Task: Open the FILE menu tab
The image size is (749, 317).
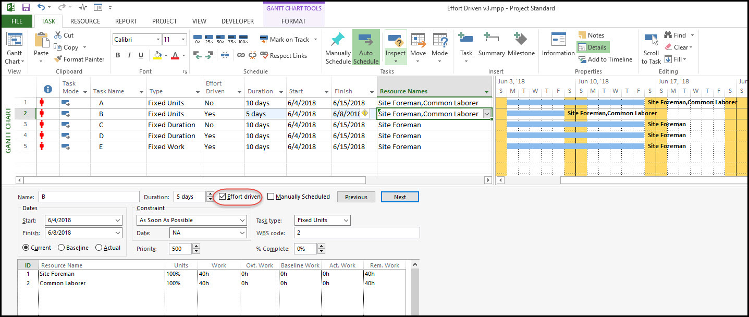Action: (17, 21)
